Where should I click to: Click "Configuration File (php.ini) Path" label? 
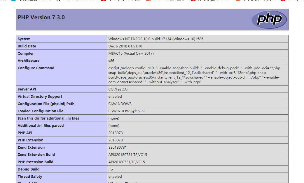(46, 104)
